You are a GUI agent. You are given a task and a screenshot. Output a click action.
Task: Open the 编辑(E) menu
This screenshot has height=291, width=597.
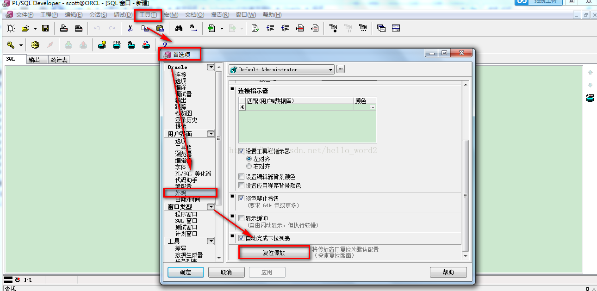click(x=74, y=15)
